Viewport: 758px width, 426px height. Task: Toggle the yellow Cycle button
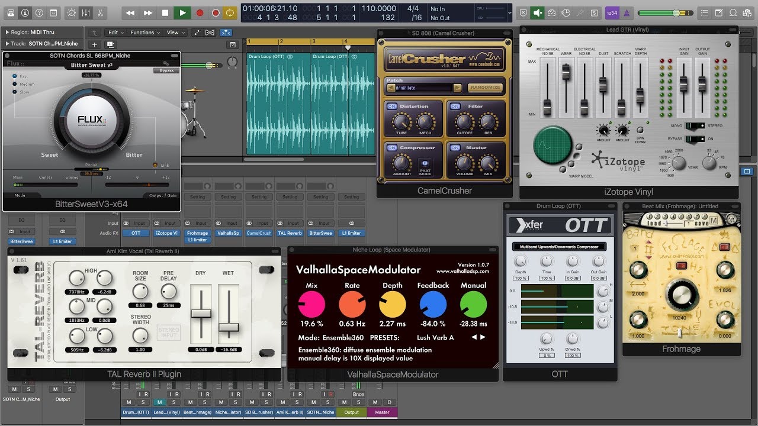(x=230, y=12)
